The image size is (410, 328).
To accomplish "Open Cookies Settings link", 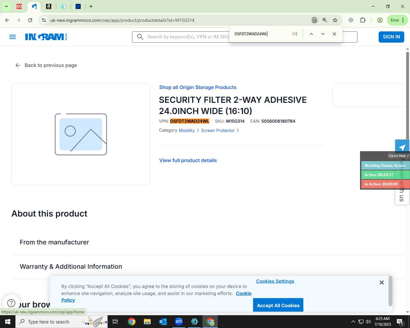I will (x=275, y=281).
